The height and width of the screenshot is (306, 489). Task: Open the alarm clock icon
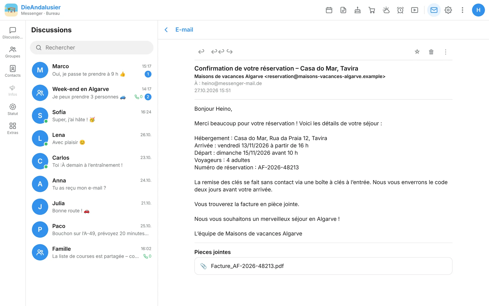click(400, 10)
